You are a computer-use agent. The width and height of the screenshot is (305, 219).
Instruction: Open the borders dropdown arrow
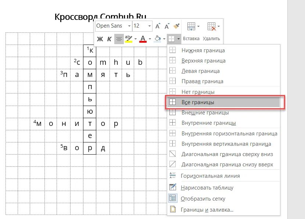tap(178, 39)
